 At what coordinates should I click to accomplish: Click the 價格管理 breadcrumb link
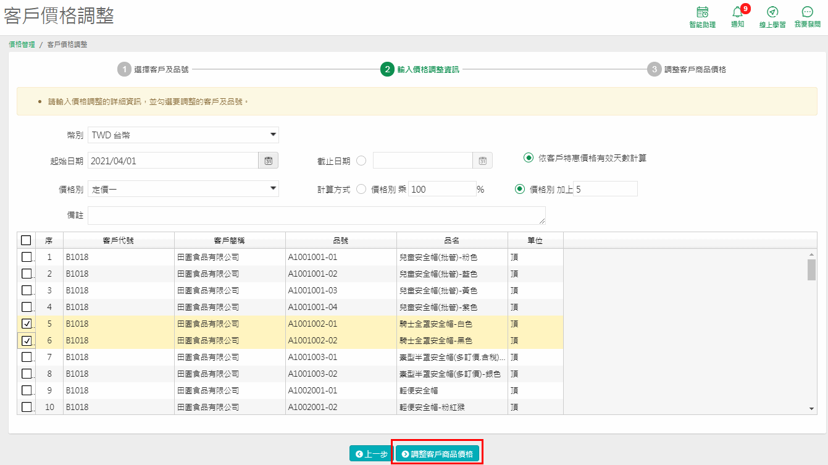[x=22, y=44]
